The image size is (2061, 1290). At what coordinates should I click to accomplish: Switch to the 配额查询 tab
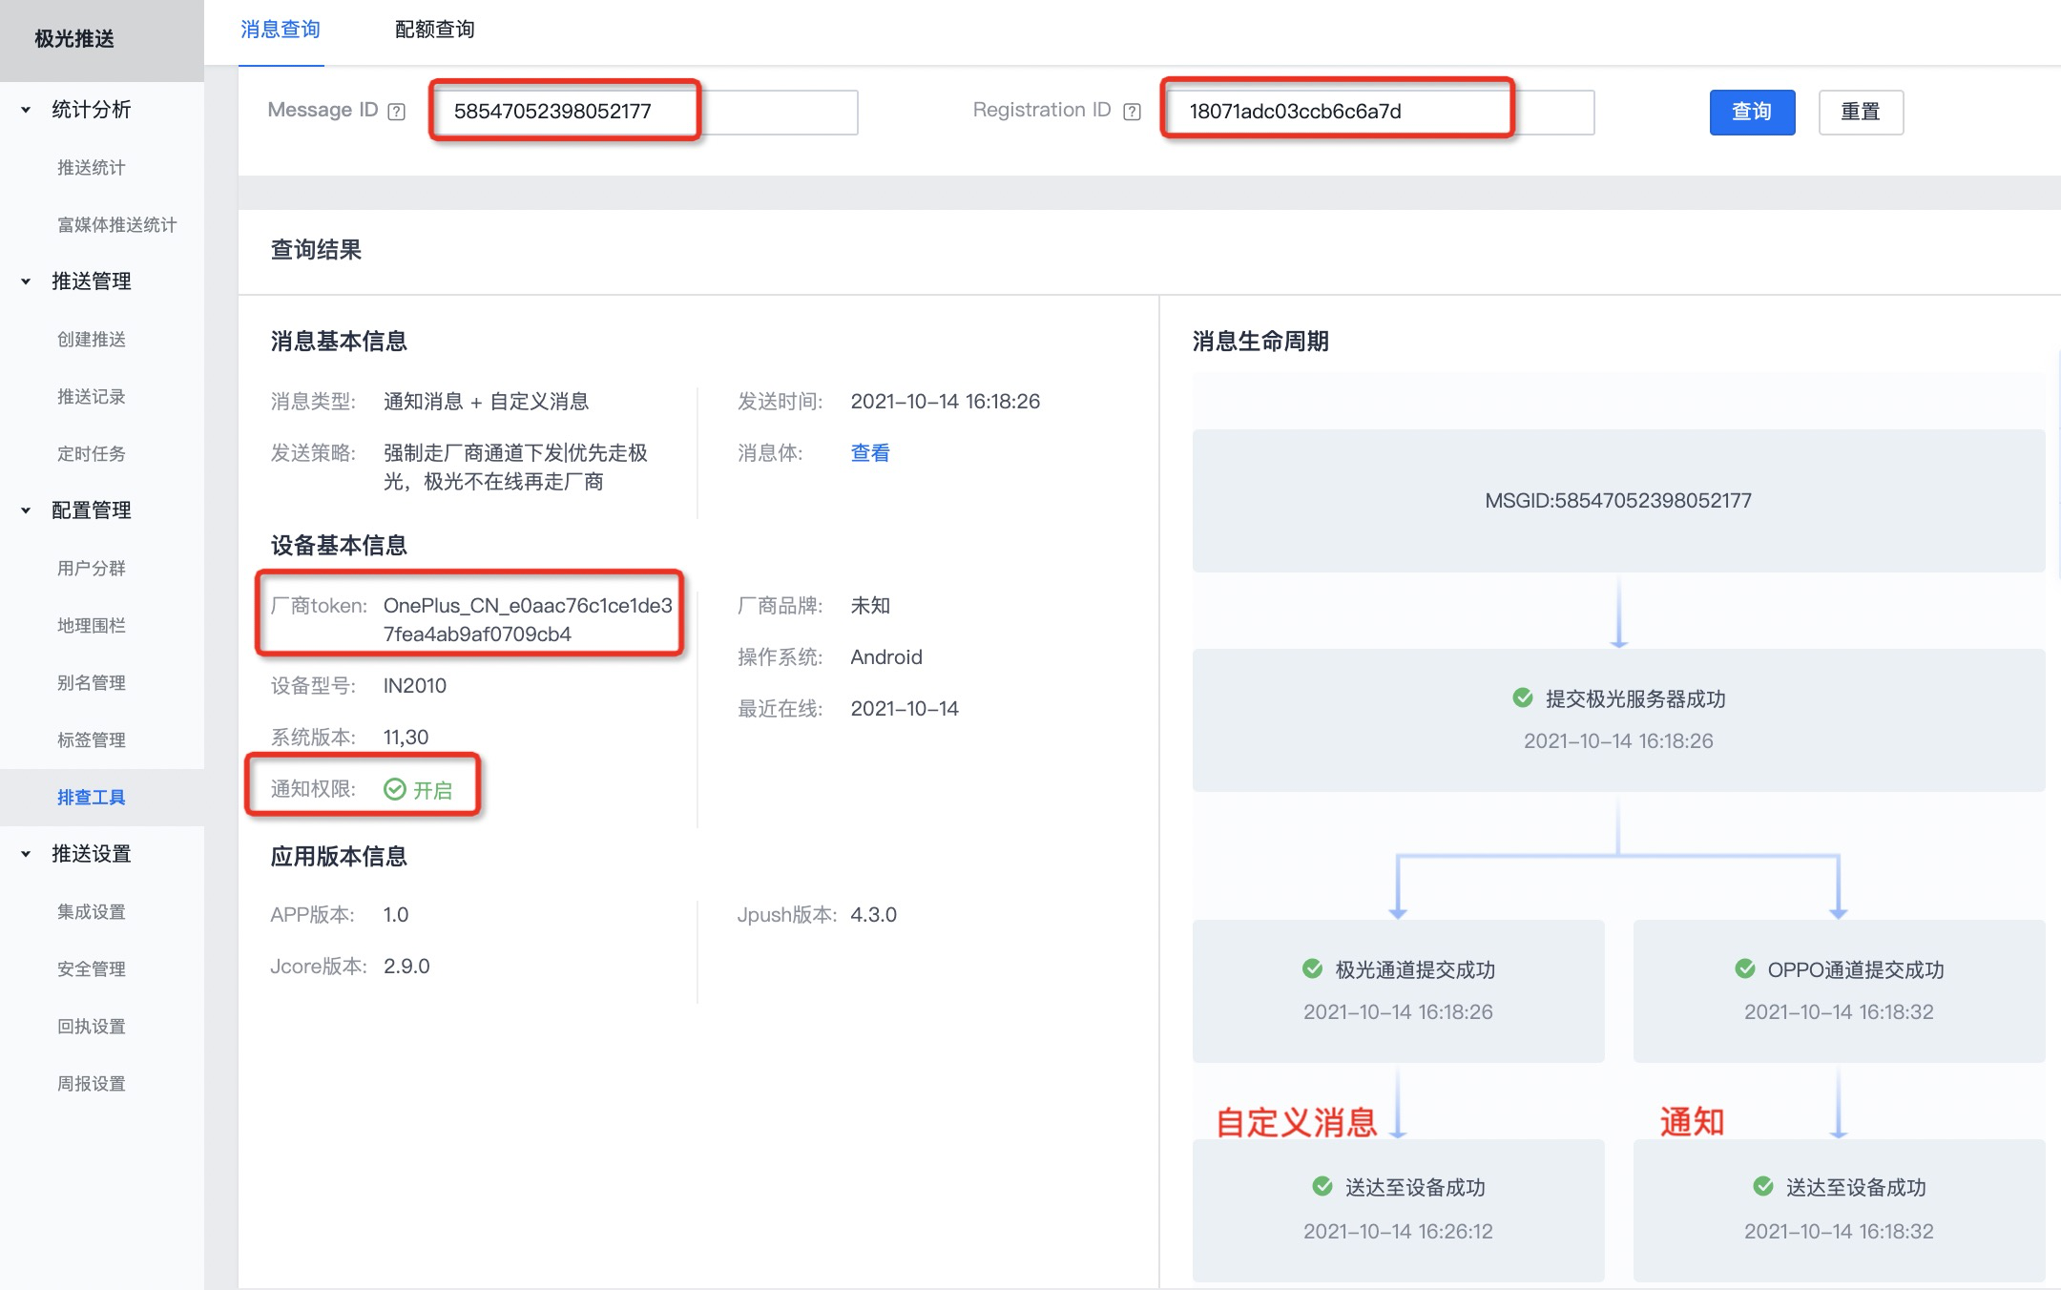coord(434,30)
